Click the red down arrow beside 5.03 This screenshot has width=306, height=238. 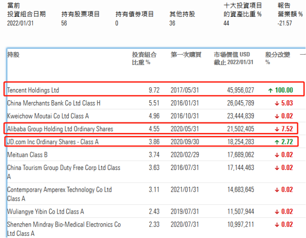[270, 103]
